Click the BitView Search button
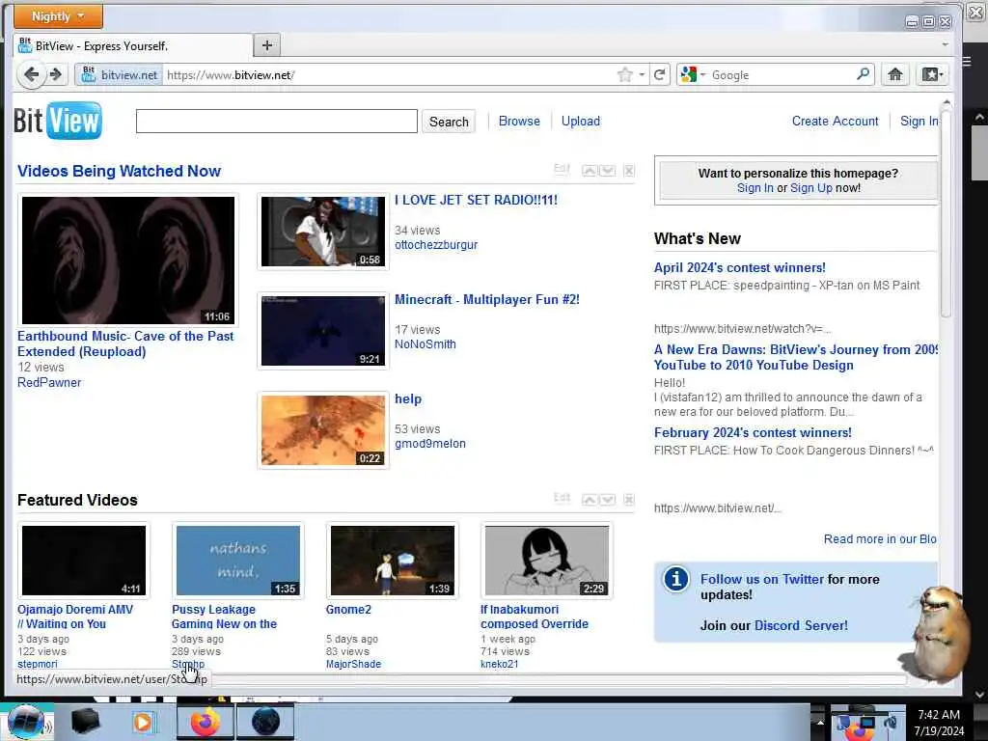The width and height of the screenshot is (988, 741). [x=449, y=122]
